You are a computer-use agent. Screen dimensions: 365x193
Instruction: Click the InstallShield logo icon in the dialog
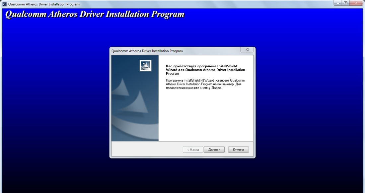(x=145, y=66)
